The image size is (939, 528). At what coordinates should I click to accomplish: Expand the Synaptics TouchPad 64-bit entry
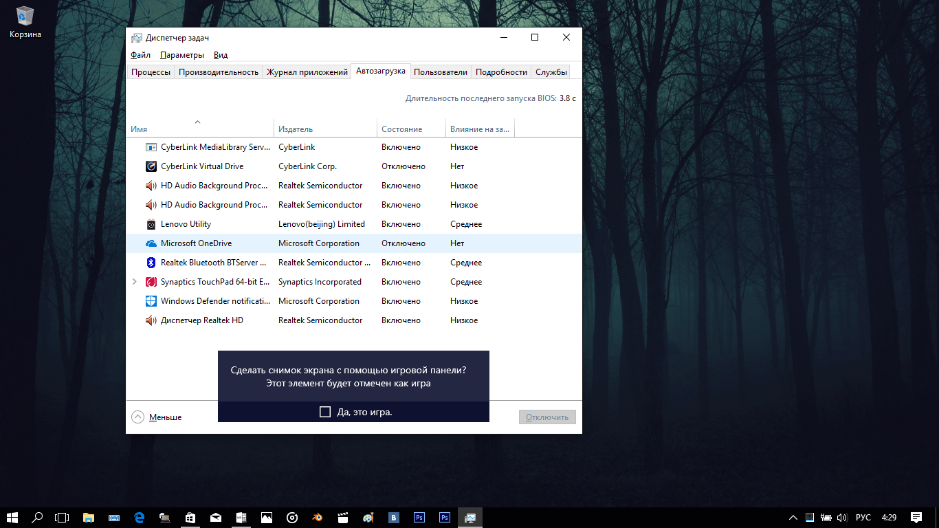pos(134,282)
